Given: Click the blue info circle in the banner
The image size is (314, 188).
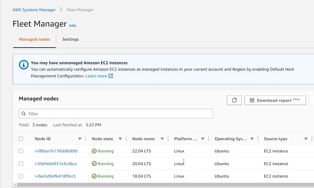Looking at the screenshot, I should point(24,65).
